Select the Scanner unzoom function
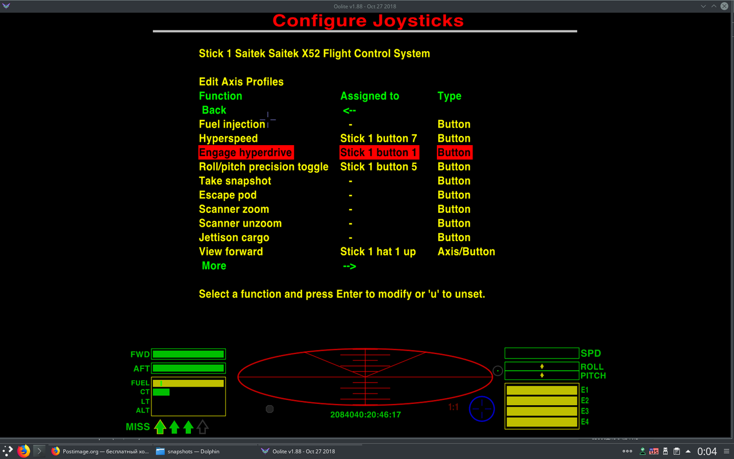 (x=240, y=223)
